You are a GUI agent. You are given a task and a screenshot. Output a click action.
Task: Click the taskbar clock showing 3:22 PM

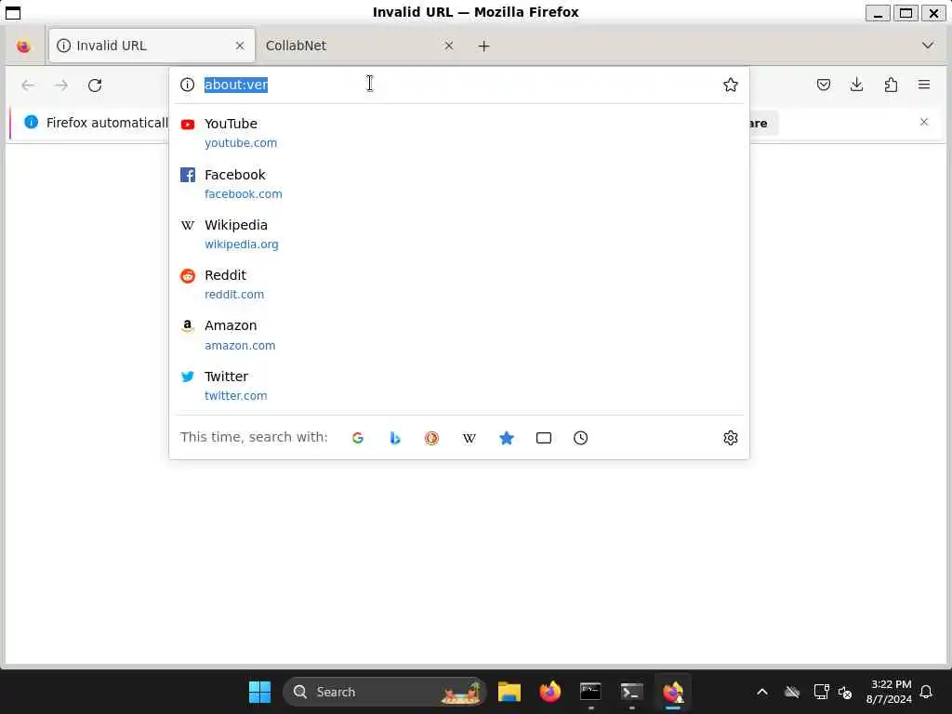(x=889, y=692)
